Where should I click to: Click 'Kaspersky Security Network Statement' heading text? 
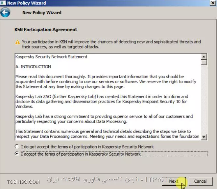click(x=51, y=57)
